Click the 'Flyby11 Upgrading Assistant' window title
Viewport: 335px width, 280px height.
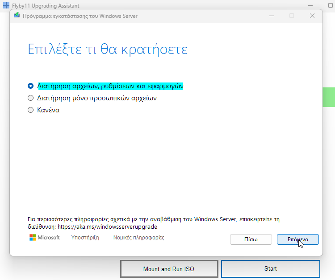[x=46, y=6]
